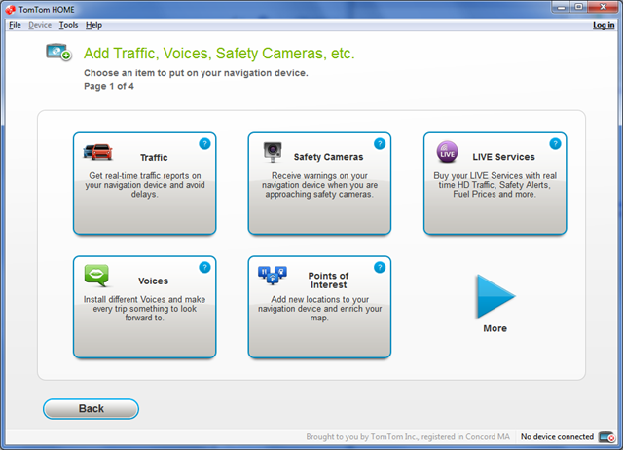Click the purple LIVE Services icon
This screenshot has height=450, width=623.
(448, 152)
